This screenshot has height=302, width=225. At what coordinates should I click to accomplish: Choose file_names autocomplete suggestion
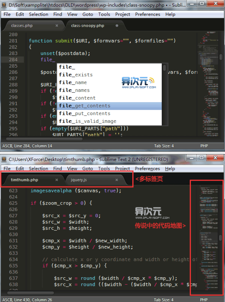[x=109, y=90]
